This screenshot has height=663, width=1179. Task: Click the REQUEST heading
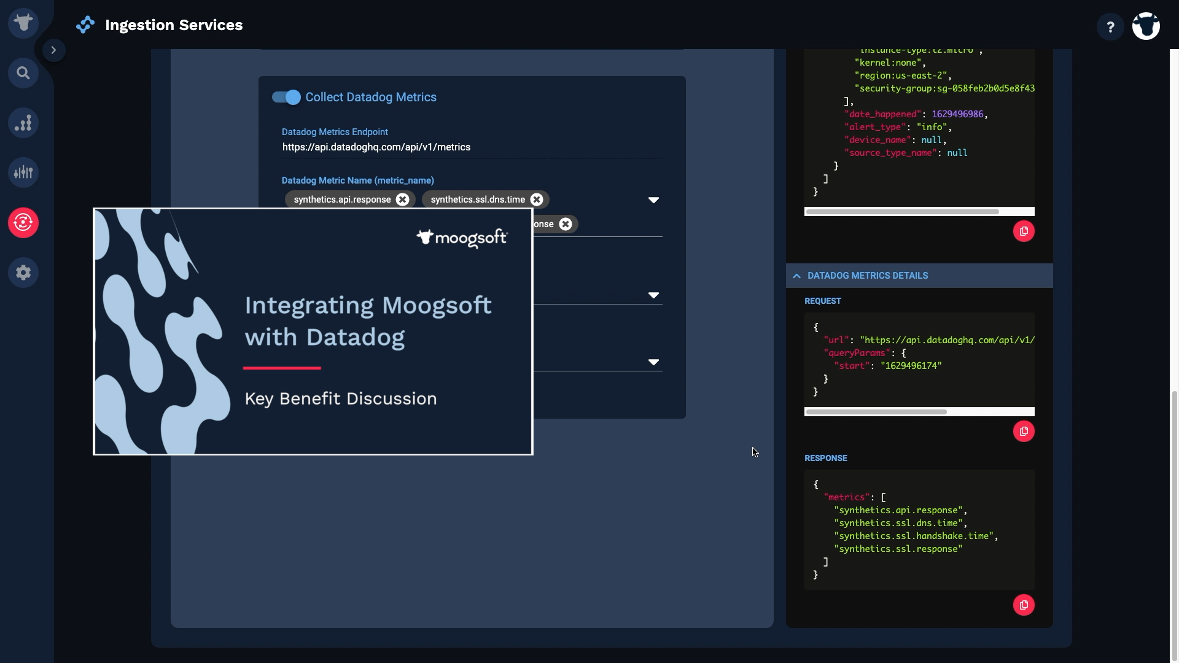coord(823,301)
